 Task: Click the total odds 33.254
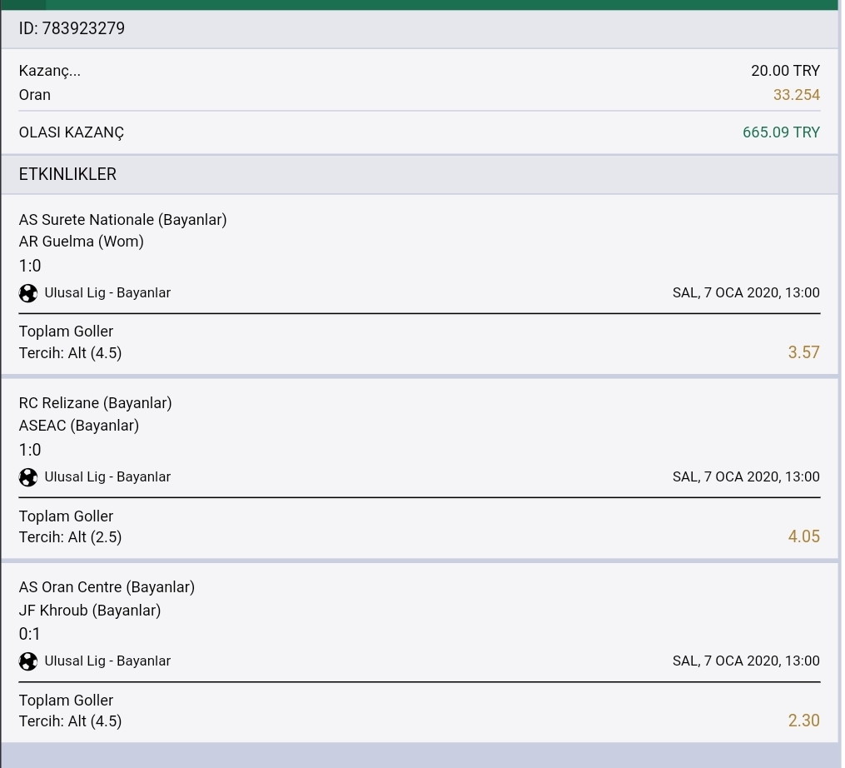[797, 95]
